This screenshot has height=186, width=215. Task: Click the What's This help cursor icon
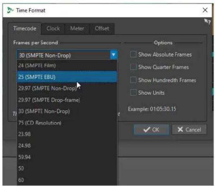[207, 21]
